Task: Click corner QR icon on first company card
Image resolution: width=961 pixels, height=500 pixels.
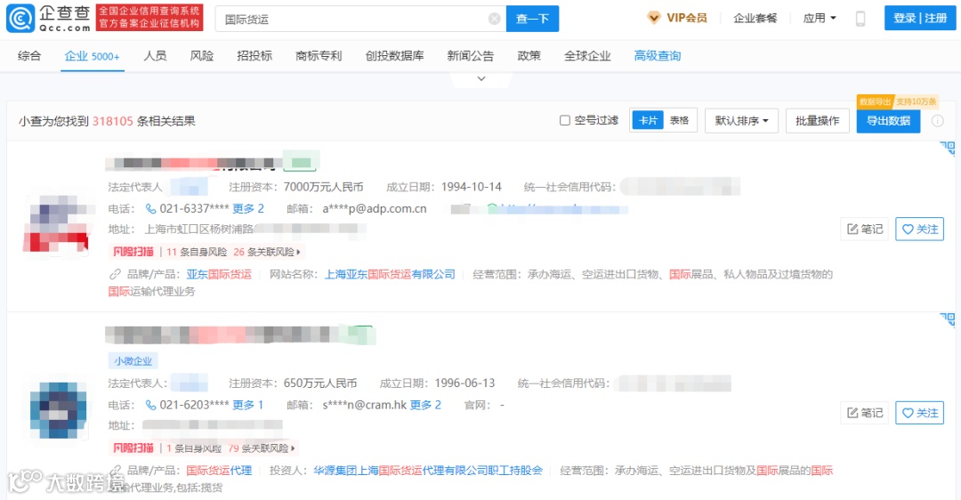Action: click(948, 149)
